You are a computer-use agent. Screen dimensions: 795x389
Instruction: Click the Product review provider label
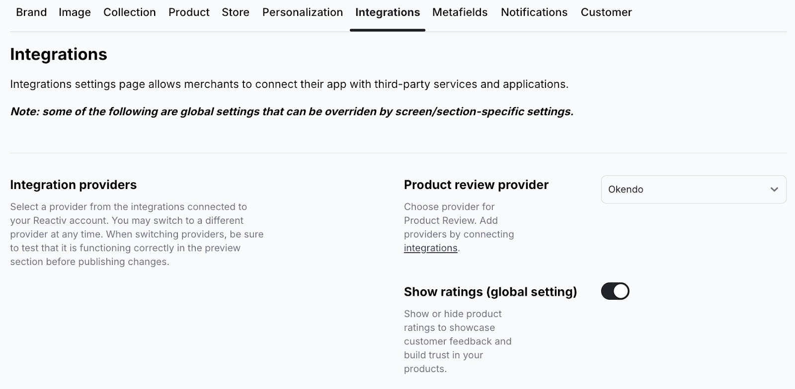[476, 185]
